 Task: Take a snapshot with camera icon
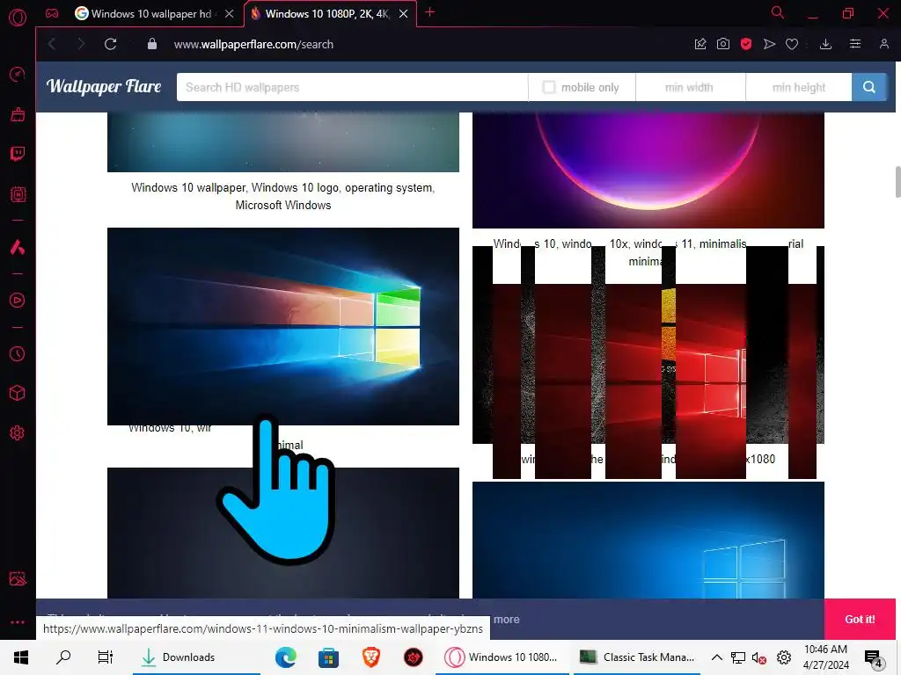pyautogui.click(x=723, y=44)
